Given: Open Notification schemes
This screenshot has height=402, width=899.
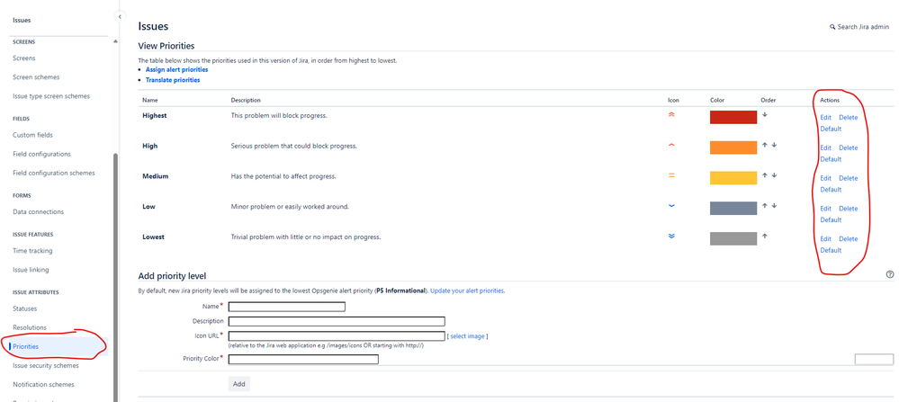Looking at the screenshot, I should 43,385.
